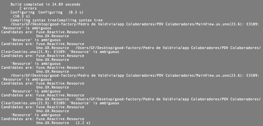Select the last "Candidates are: Fuse.Reactive.Resource" line
Screen dimensions: 263x126
coord(43,119)
